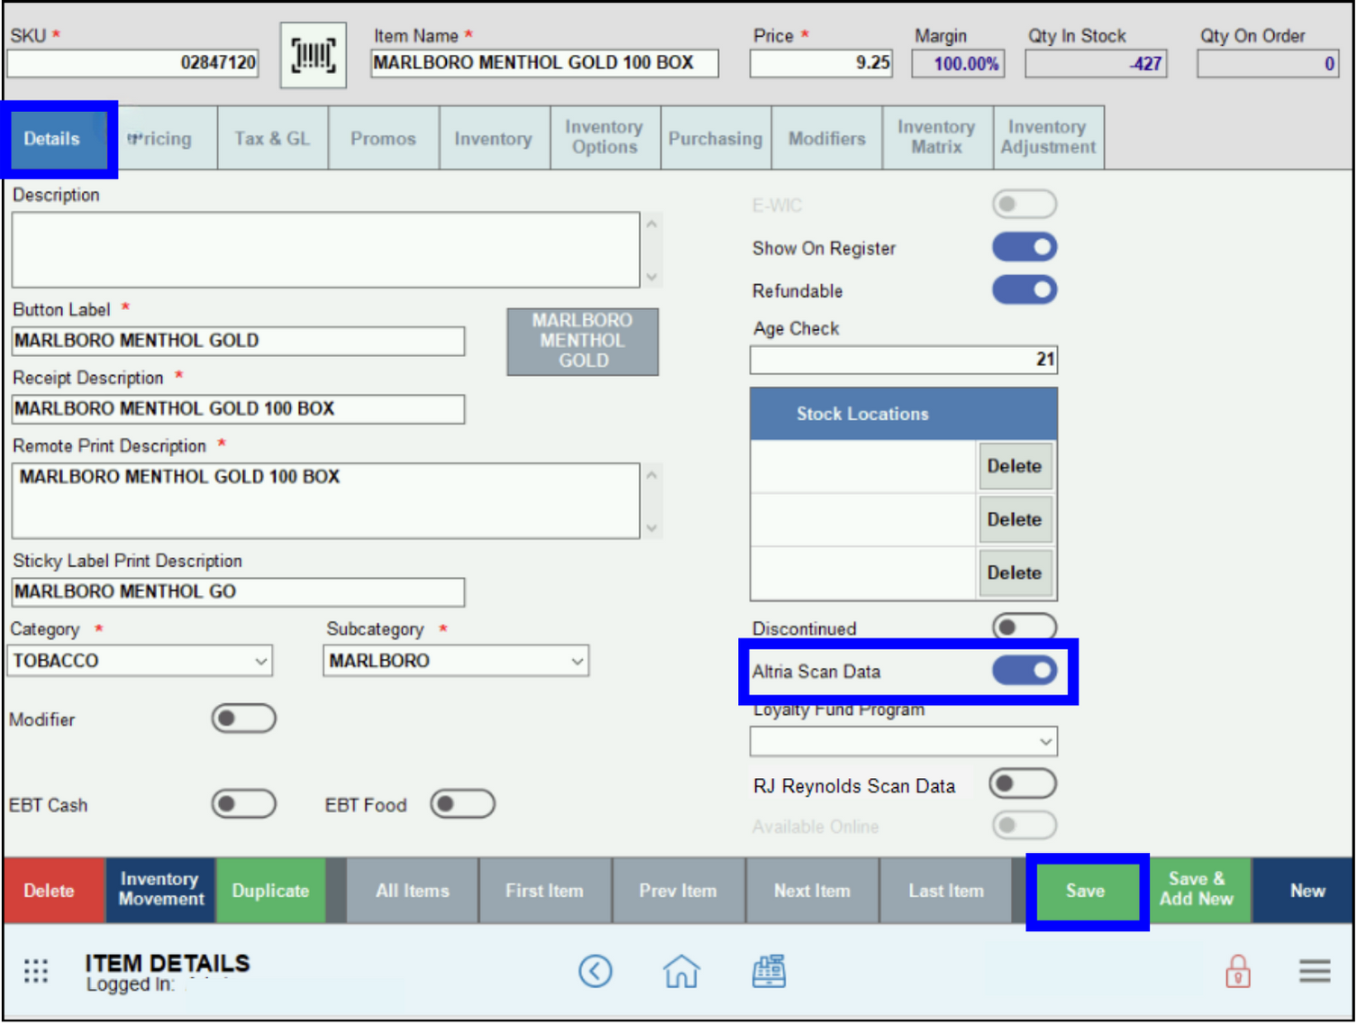Enable the Discontinued switch

[x=1025, y=627]
